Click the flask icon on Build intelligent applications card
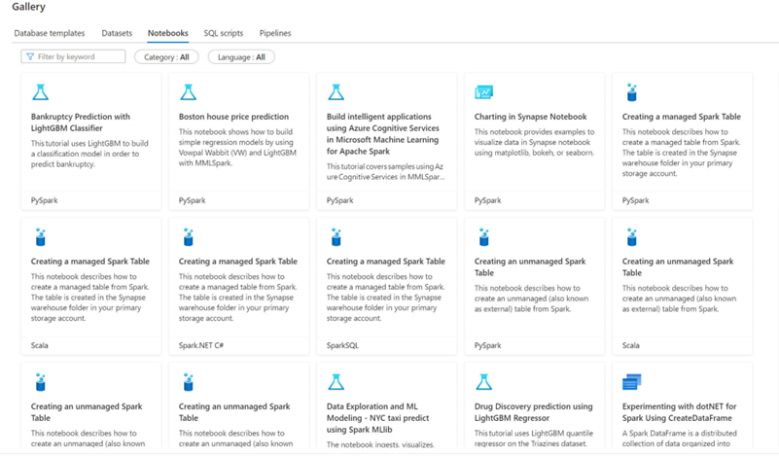This screenshot has height=457, width=779. 336,92
